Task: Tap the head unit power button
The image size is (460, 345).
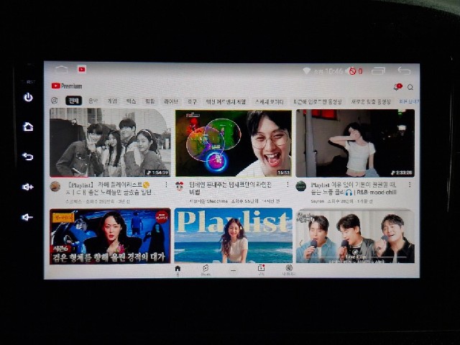Action: click(x=28, y=97)
